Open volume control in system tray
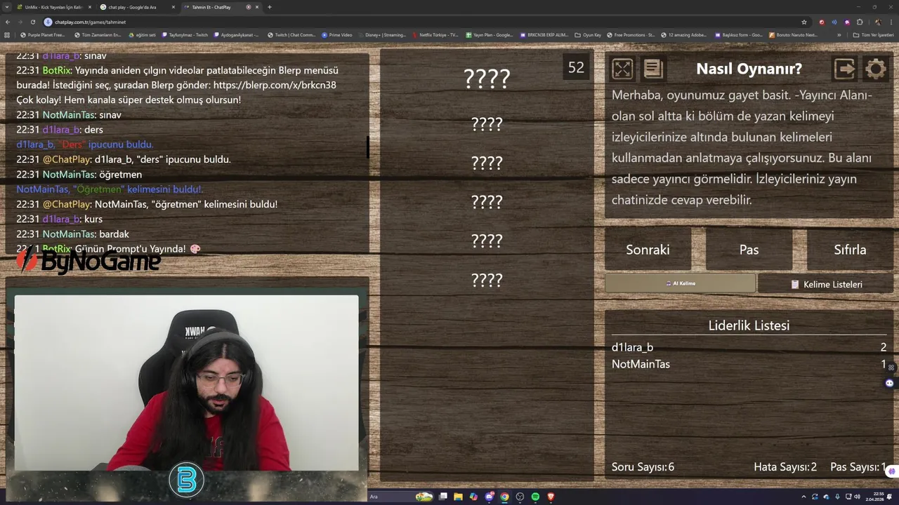 point(857,497)
